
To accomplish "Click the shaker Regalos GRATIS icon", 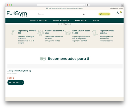I will (95, 33).
